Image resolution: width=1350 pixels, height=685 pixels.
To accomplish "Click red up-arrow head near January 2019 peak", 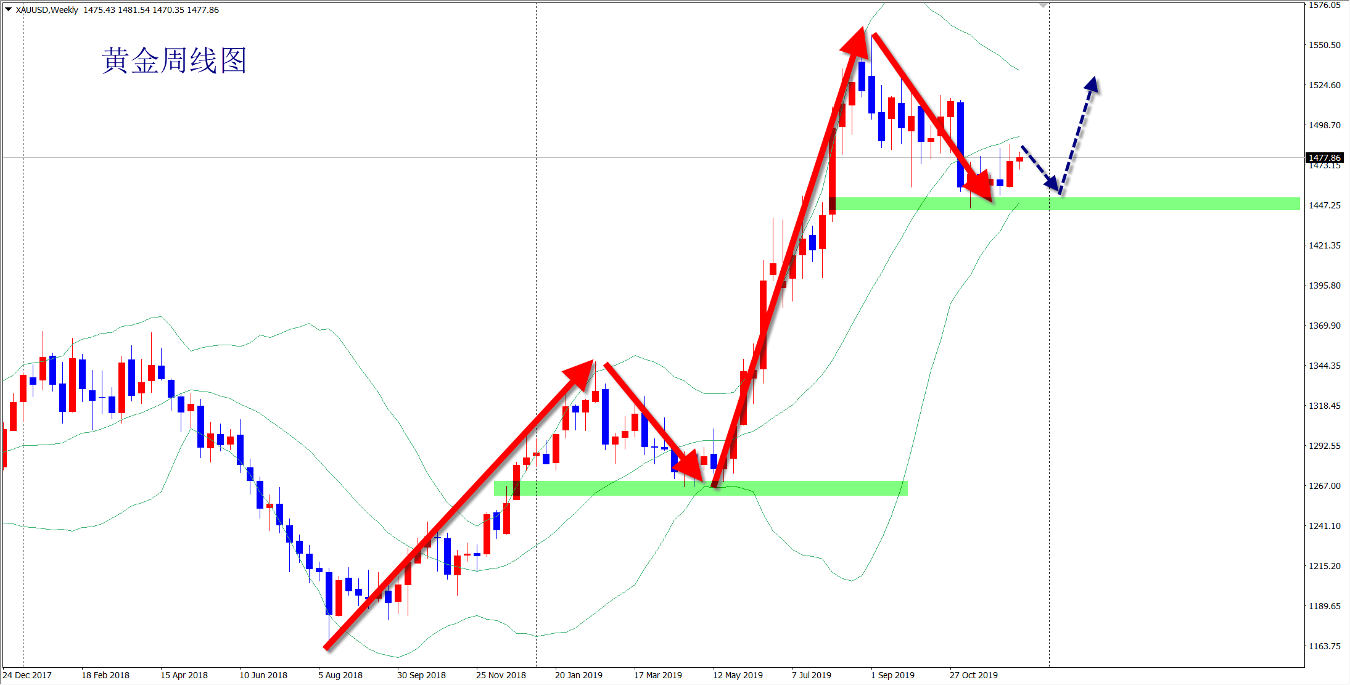I will click(x=581, y=373).
